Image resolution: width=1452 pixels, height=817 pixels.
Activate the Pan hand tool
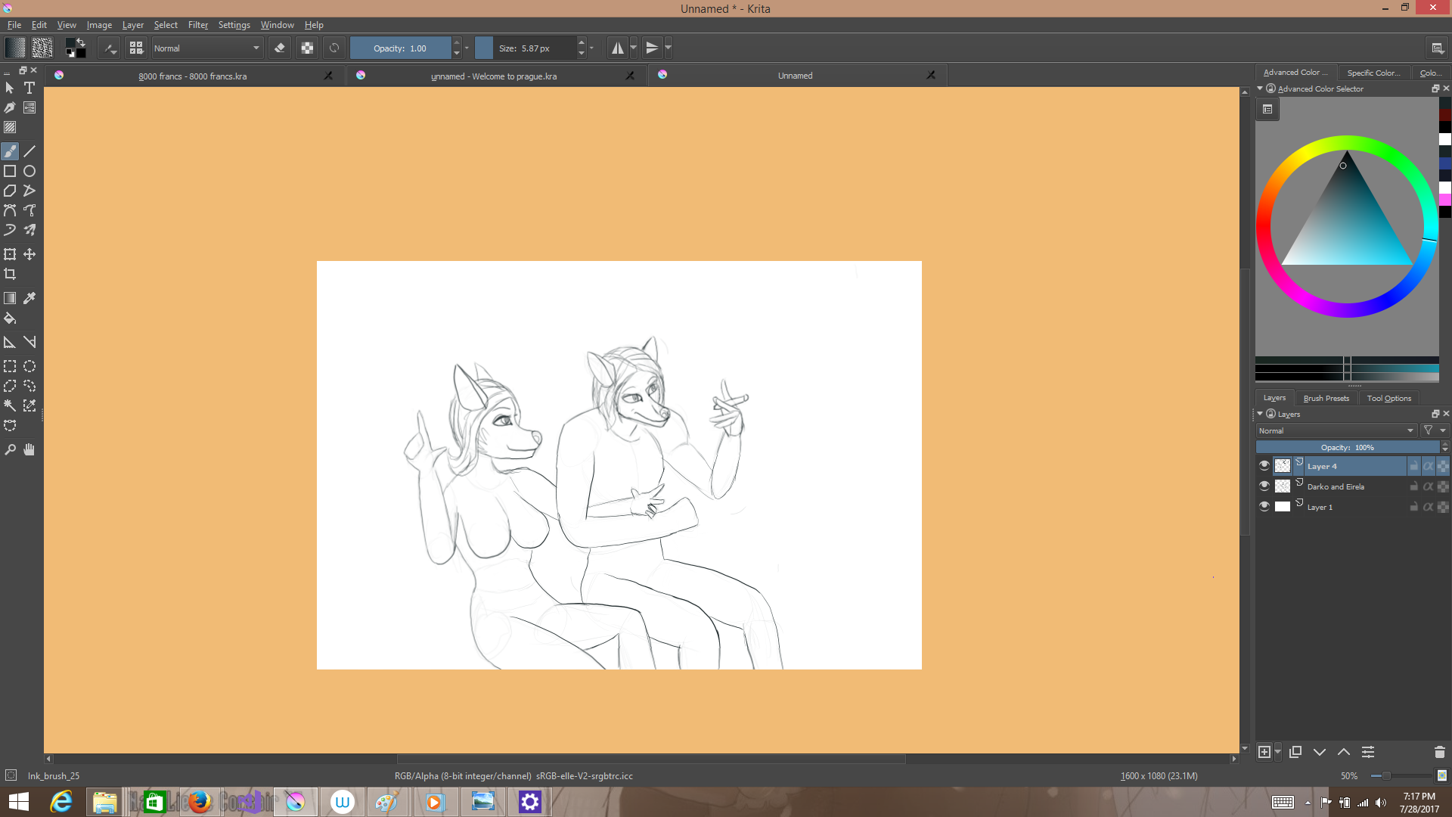29,449
